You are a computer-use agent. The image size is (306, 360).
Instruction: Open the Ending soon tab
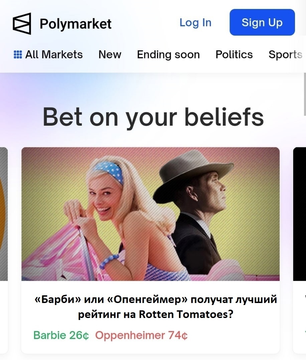[x=168, y=55]
